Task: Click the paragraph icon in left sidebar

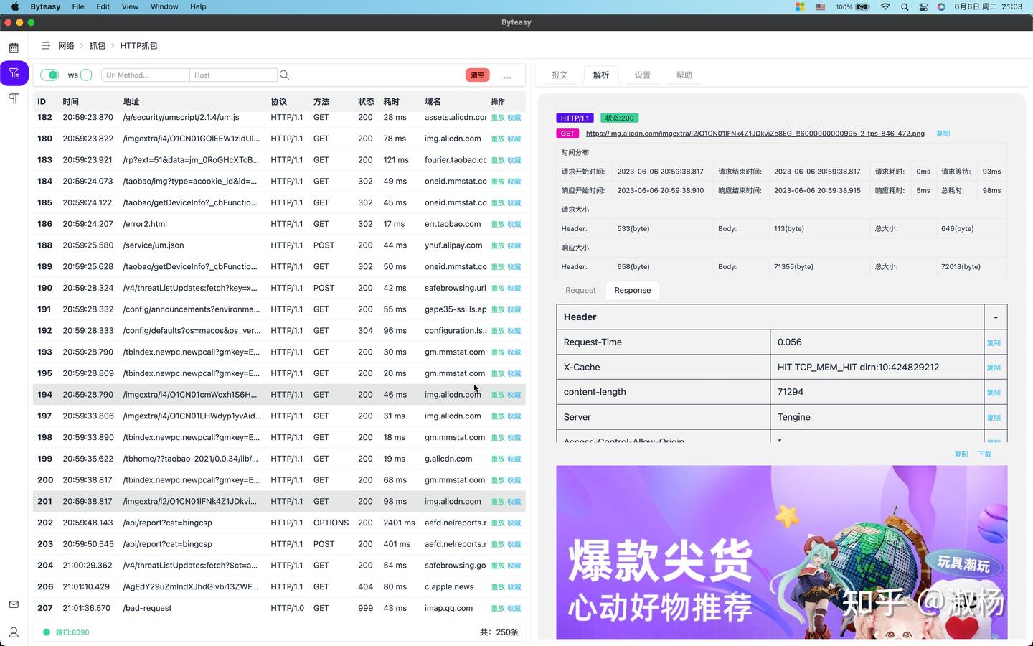Action: pos(14,98)
